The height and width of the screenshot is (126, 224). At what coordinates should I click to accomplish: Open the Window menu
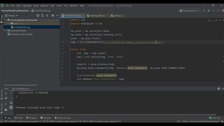tap(73, 6)
